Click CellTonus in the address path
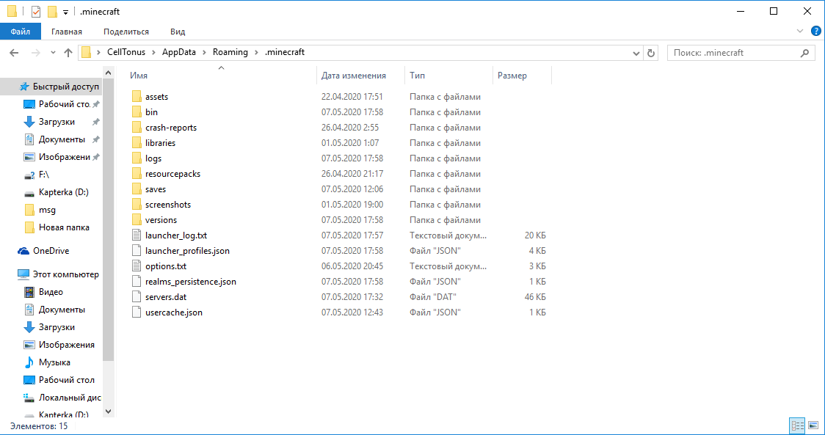The image size is (825, 435). click(126, 52)
